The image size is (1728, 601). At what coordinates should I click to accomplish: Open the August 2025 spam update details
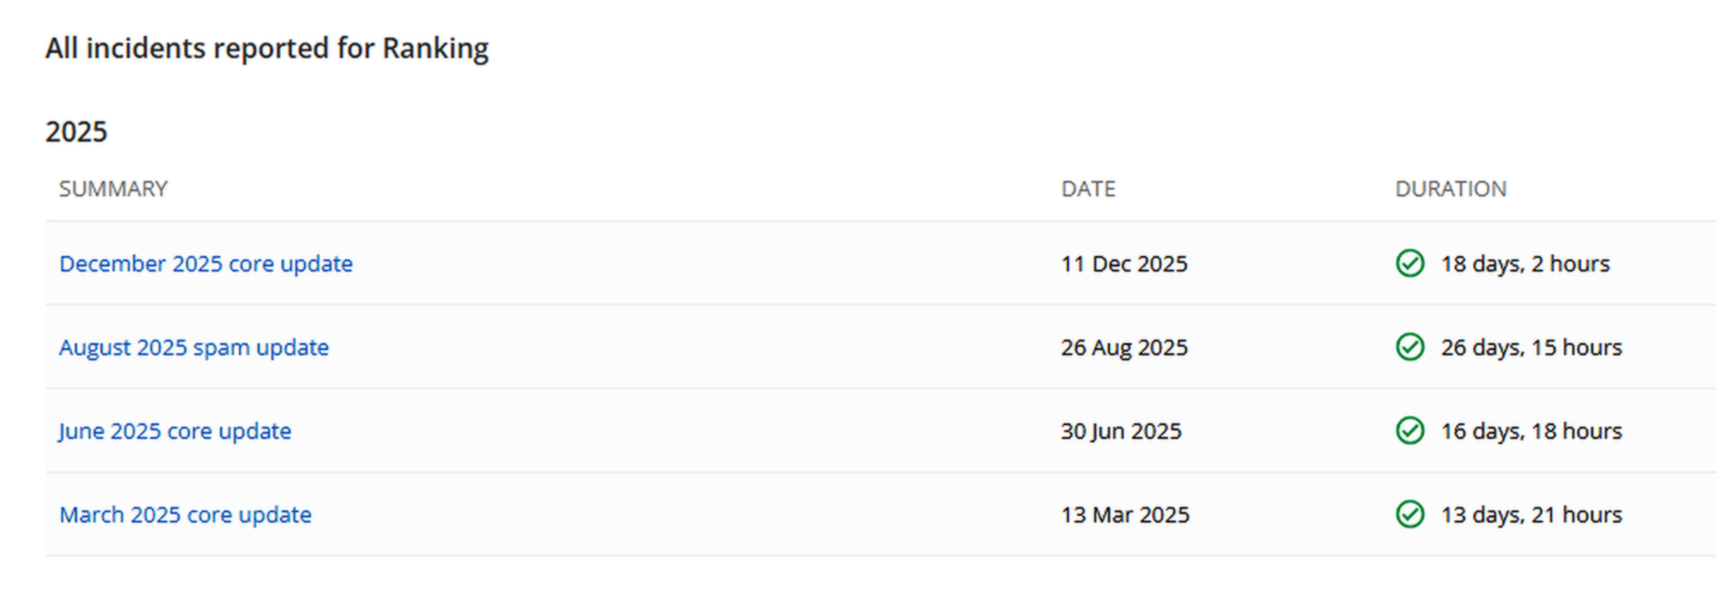coord(193,347)
